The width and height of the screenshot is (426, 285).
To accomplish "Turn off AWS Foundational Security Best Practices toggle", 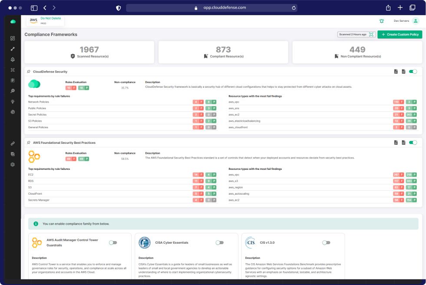I will pyautogui.click(x=413, y=142).
